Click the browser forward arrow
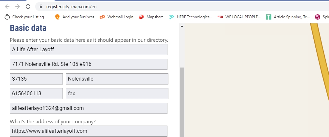The width and height of the screenshot is (329, 137). [18, 7]
